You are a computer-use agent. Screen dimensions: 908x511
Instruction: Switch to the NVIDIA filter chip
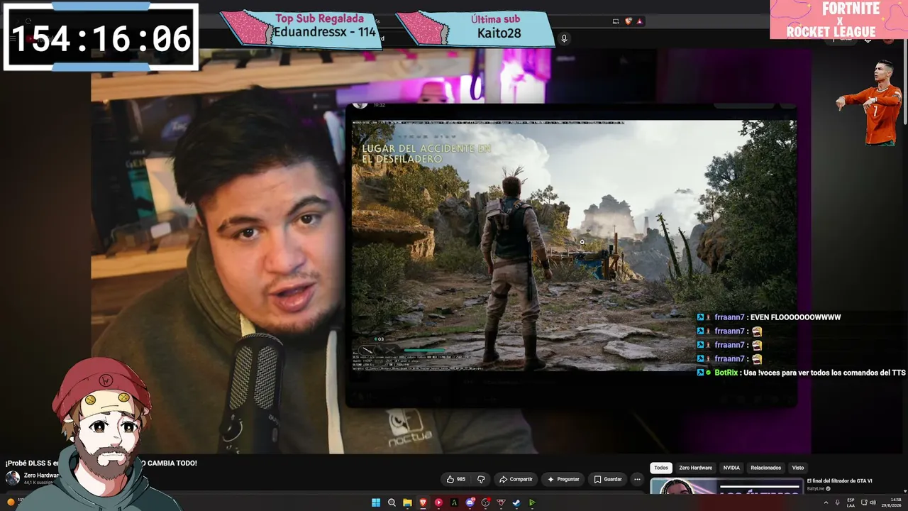[731, 468]
